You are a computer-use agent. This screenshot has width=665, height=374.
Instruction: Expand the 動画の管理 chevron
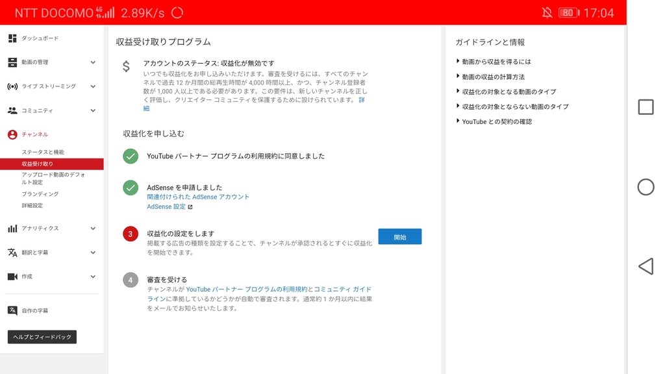click(x=93, y=62)
